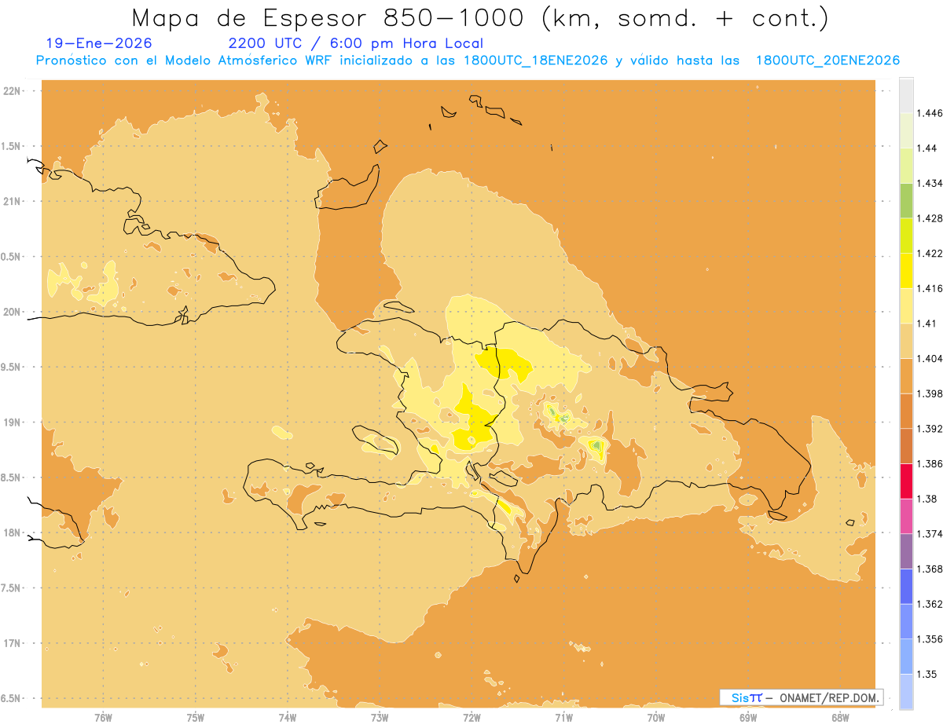The image size is (943, 728).
Task: Click the longitude label '74W'
Action: 288,717
